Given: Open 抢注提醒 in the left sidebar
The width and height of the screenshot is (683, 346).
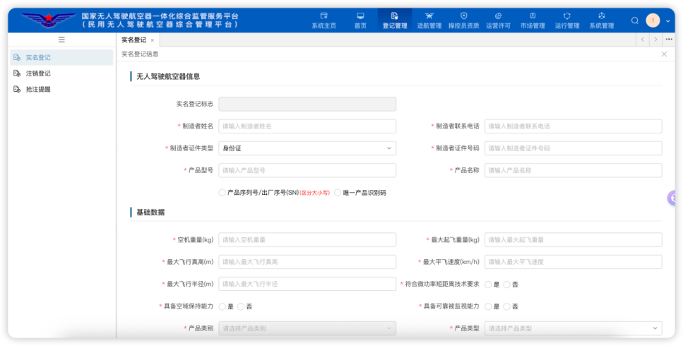Looking at the screenshot, I should pyautogui.click(x=38, y=90).
